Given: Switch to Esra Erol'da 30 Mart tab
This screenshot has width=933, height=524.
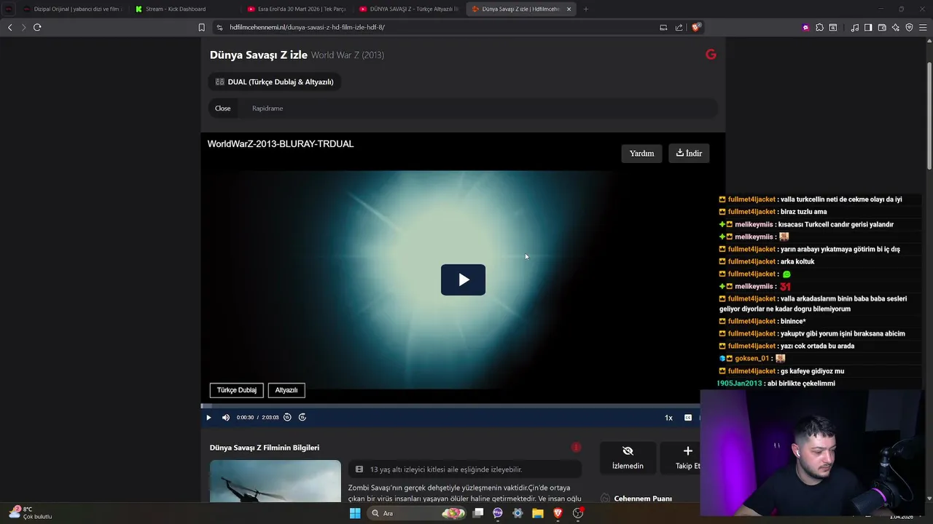Looking at the screenshot, I should point(296,9).
